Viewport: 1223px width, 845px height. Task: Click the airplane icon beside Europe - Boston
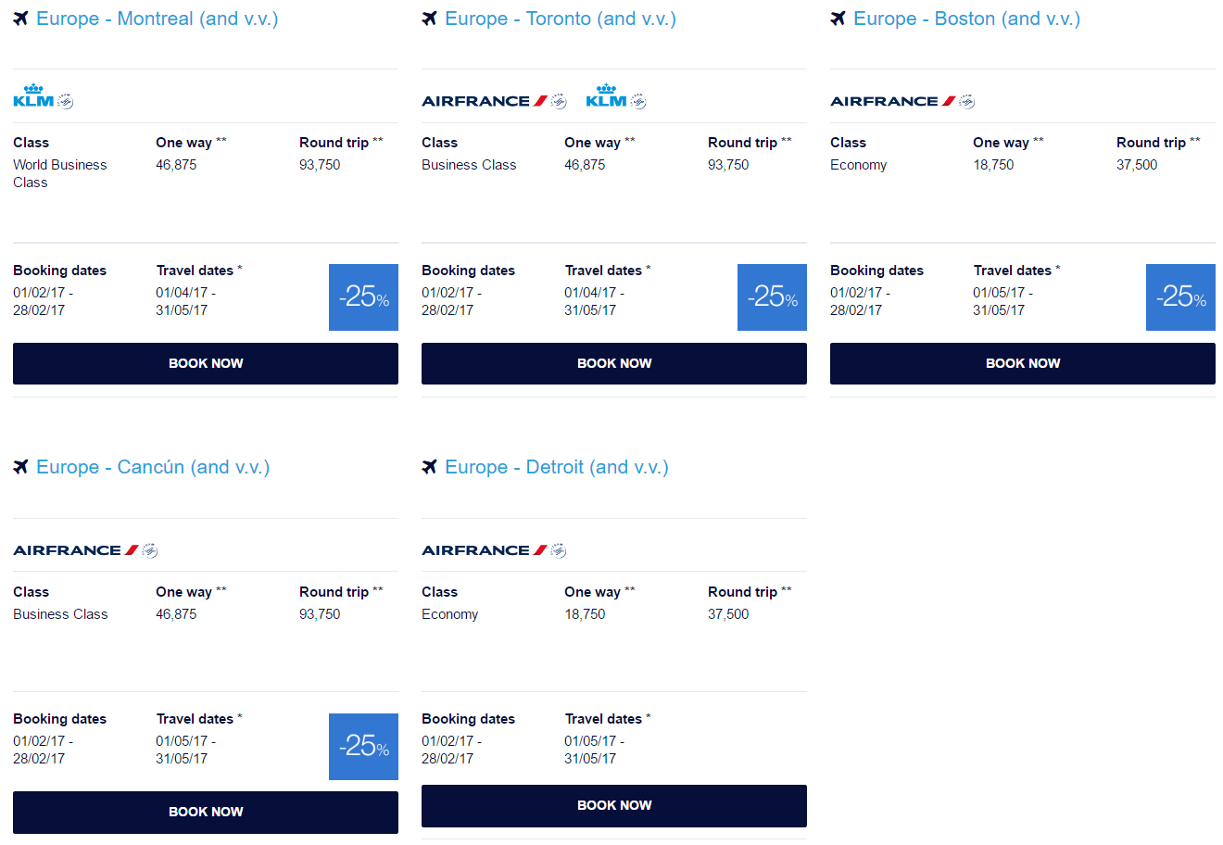point(838,19)
